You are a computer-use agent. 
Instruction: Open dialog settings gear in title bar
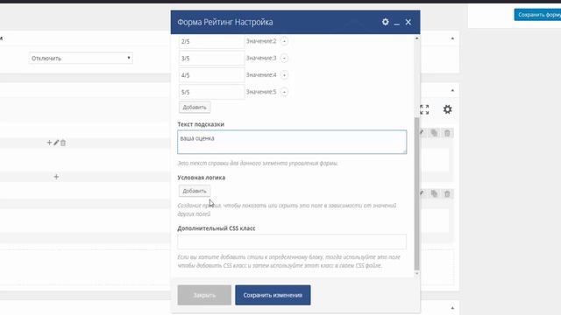point(385,22)
